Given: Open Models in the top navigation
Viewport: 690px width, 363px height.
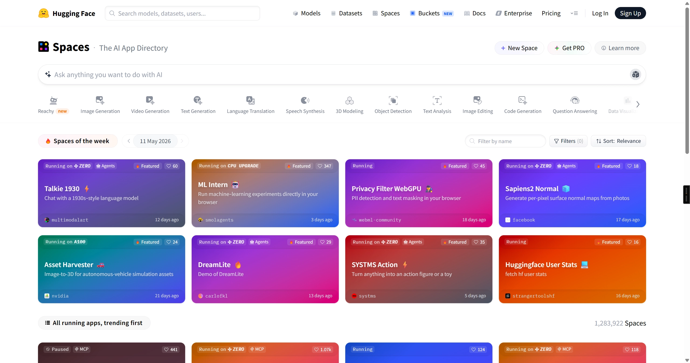Looking at the screenshot, I should pos(307,13).
